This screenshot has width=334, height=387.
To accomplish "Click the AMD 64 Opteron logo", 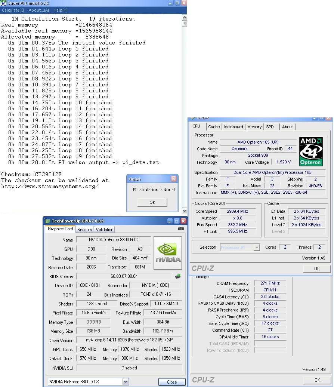I will tap(311, 151).
